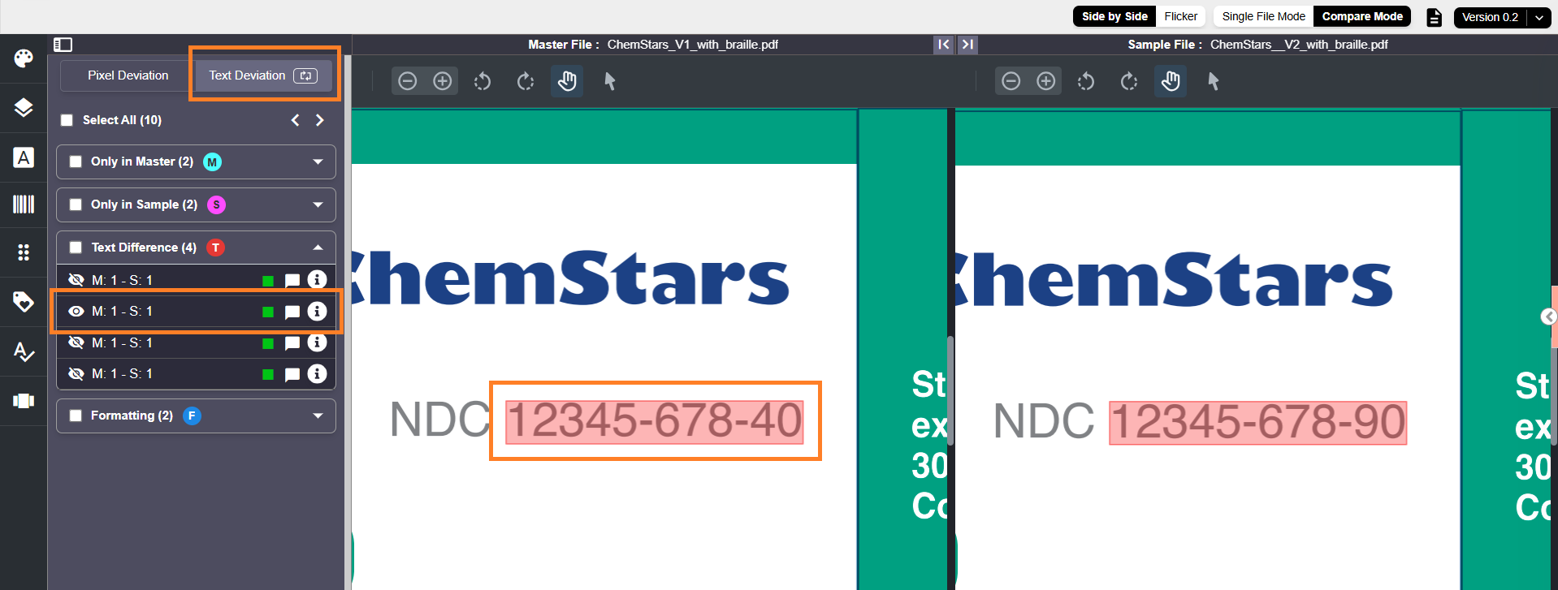Screen dimensions: 1558x590
Task: Check the Formatting checkbox
Action: point(76,416)
